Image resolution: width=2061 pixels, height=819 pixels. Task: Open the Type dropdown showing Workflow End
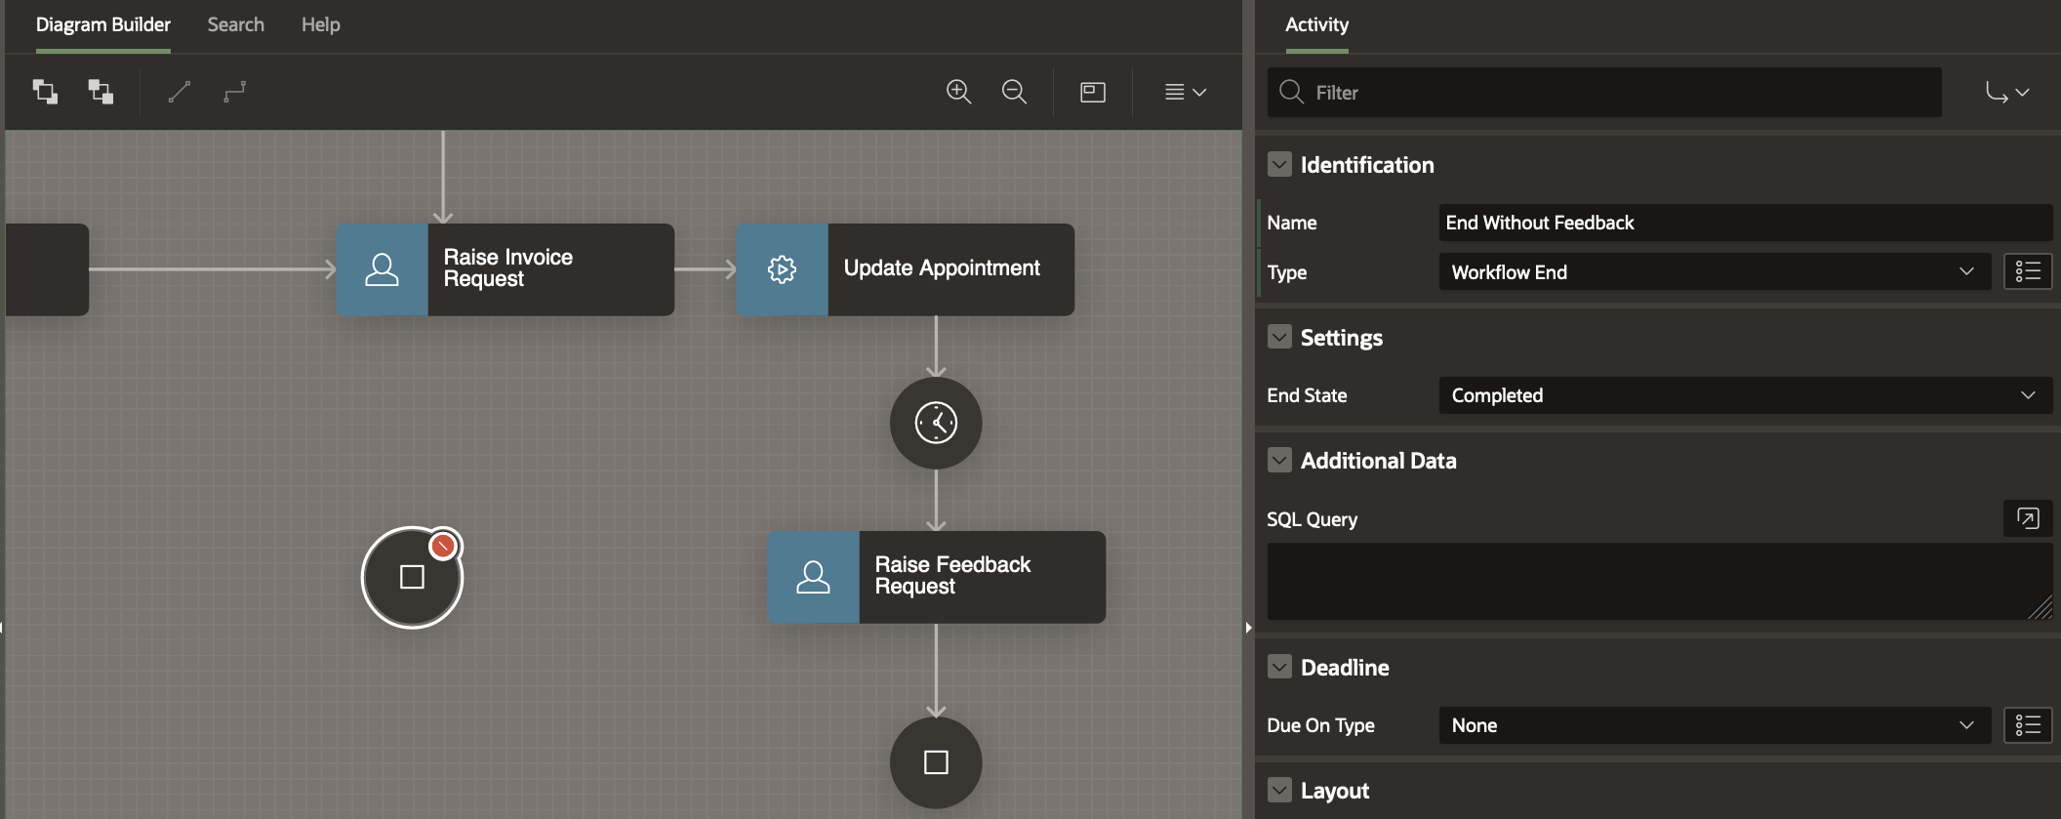pyautogui.click(x=1714, y=272)
